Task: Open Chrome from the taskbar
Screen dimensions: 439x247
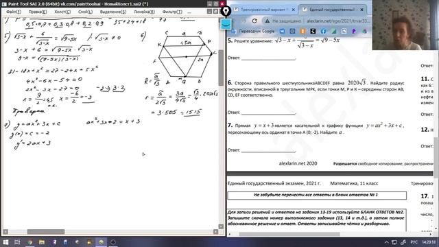Action: tap(29, 242)
